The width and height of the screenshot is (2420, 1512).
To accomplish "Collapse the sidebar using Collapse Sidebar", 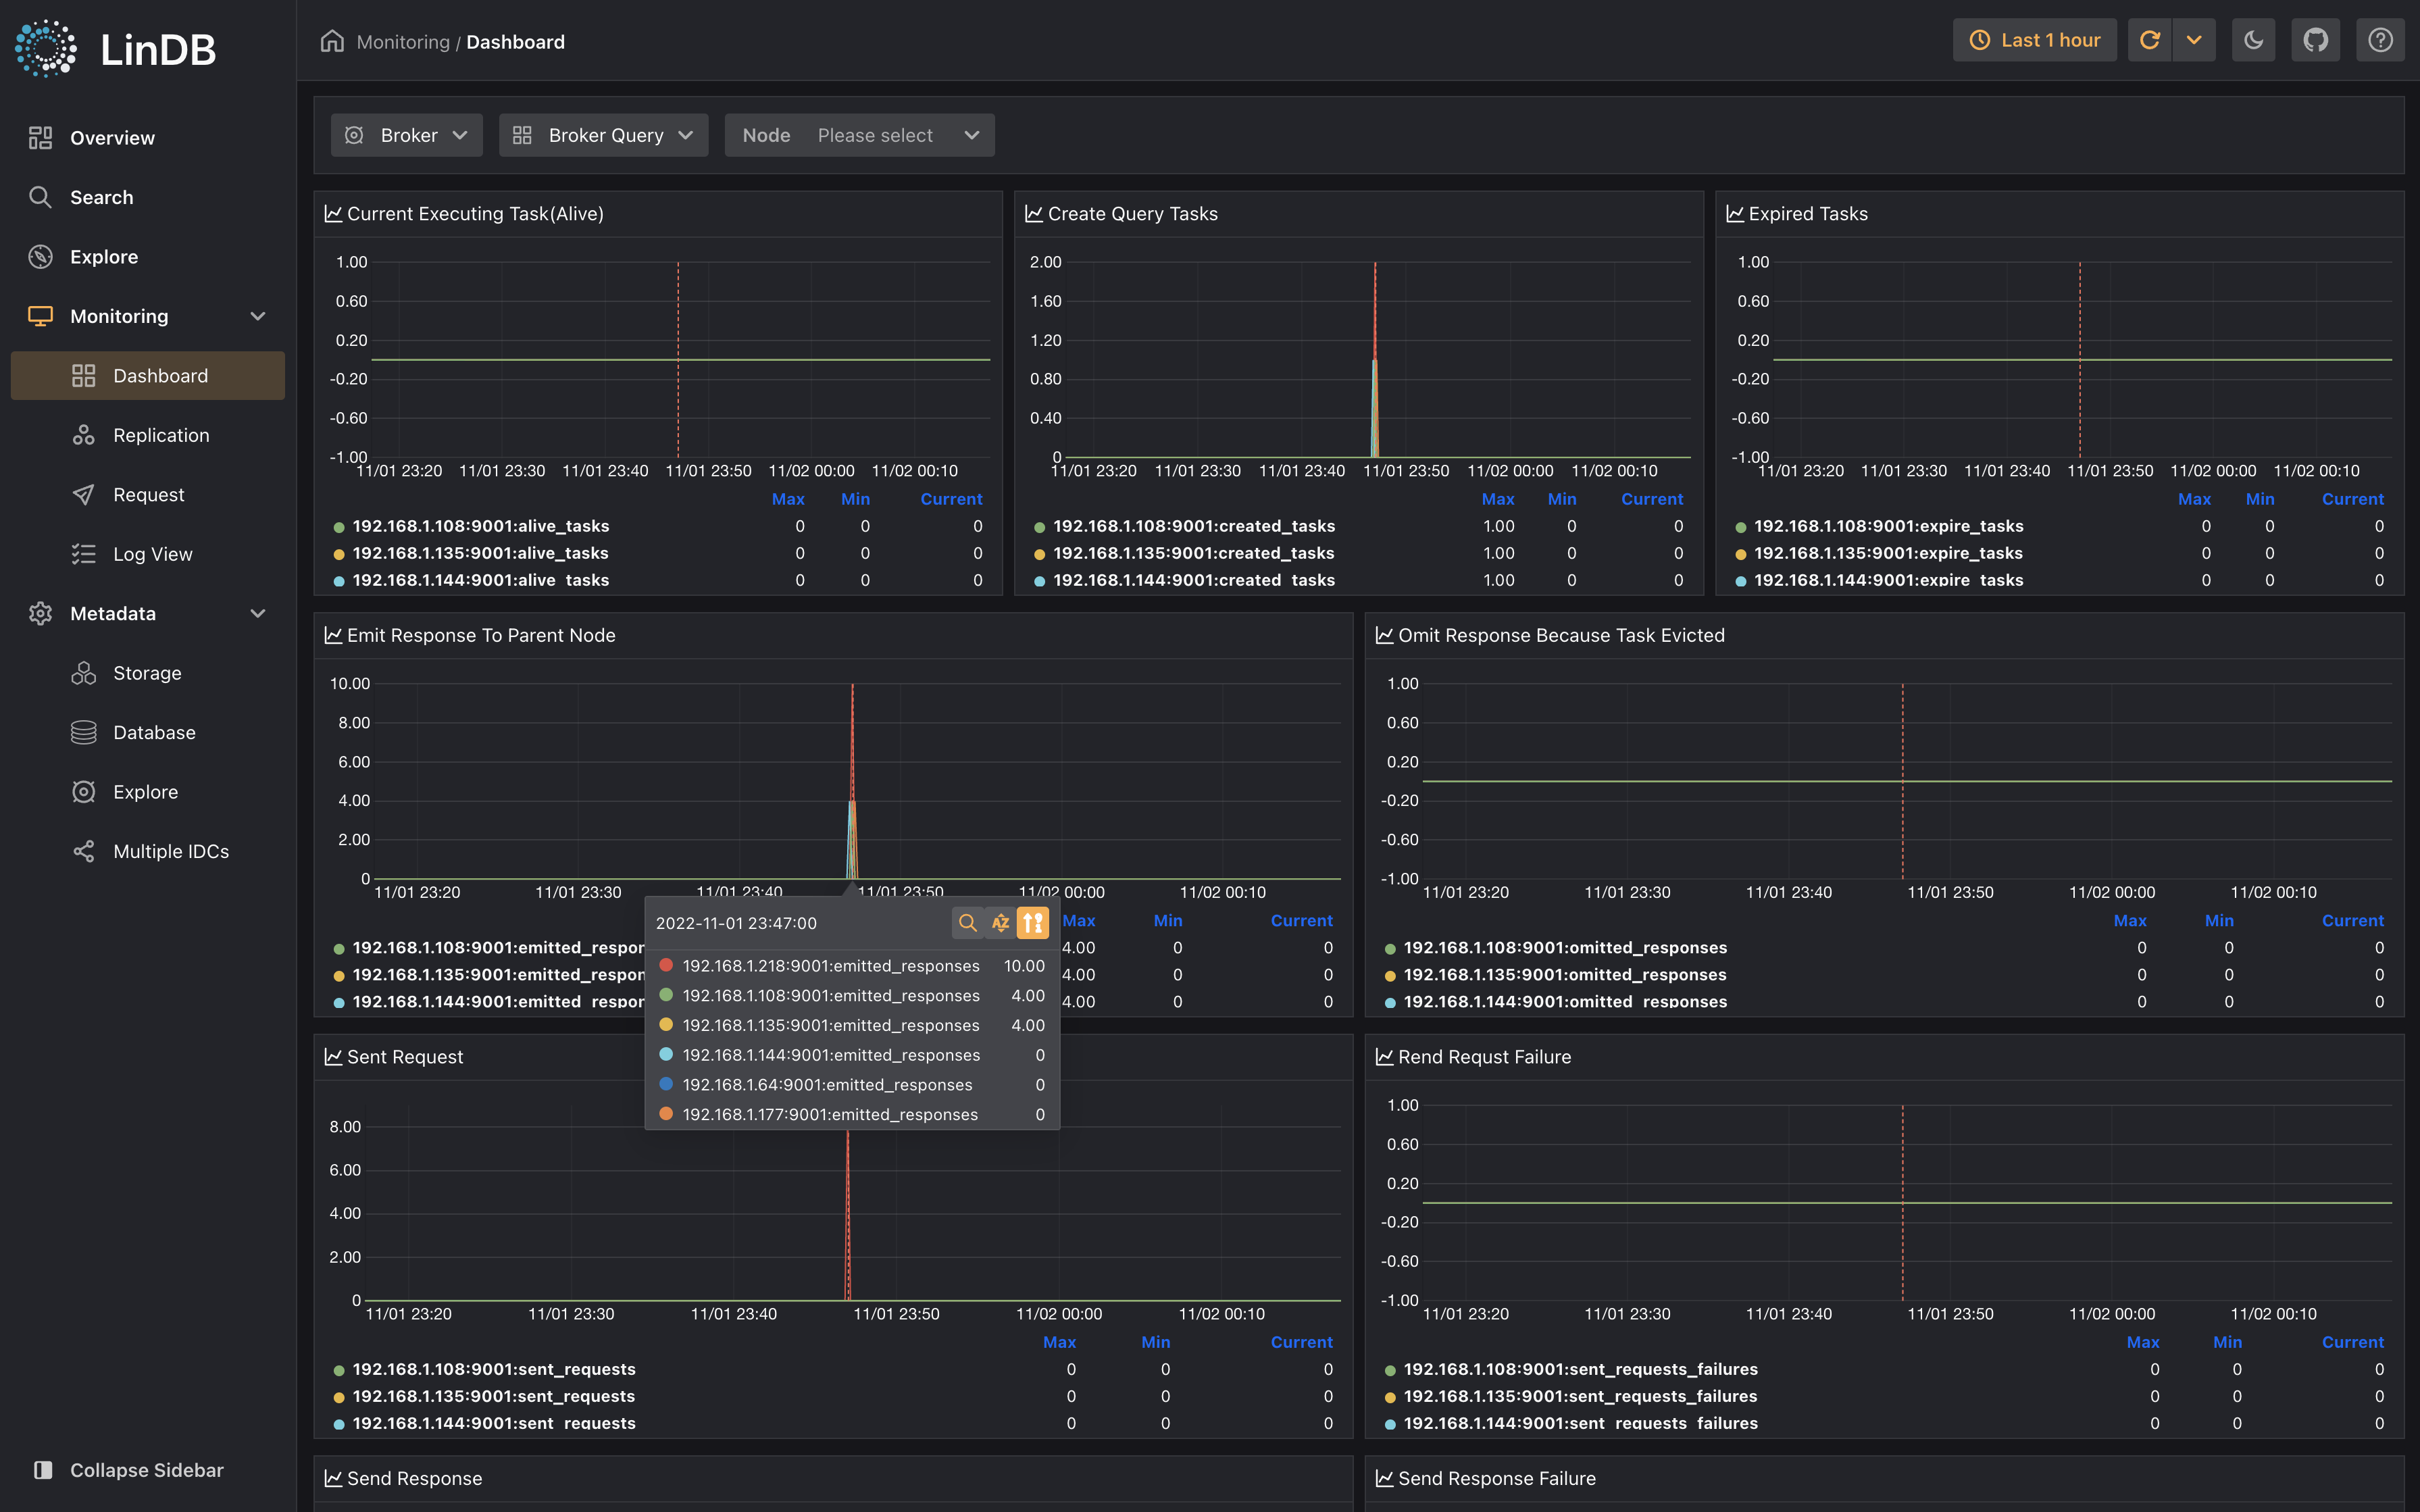I will point(146,1469).
